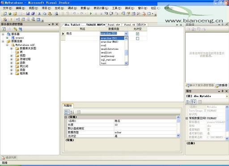
Task: Click the Find in Files toolbar icon
Action: [x=56, y=14]
